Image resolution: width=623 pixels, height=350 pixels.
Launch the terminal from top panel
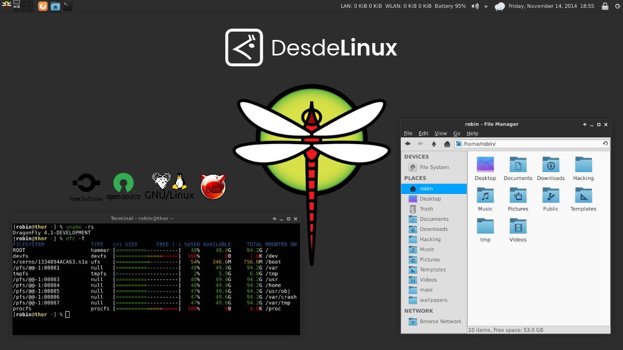[67, 6]
